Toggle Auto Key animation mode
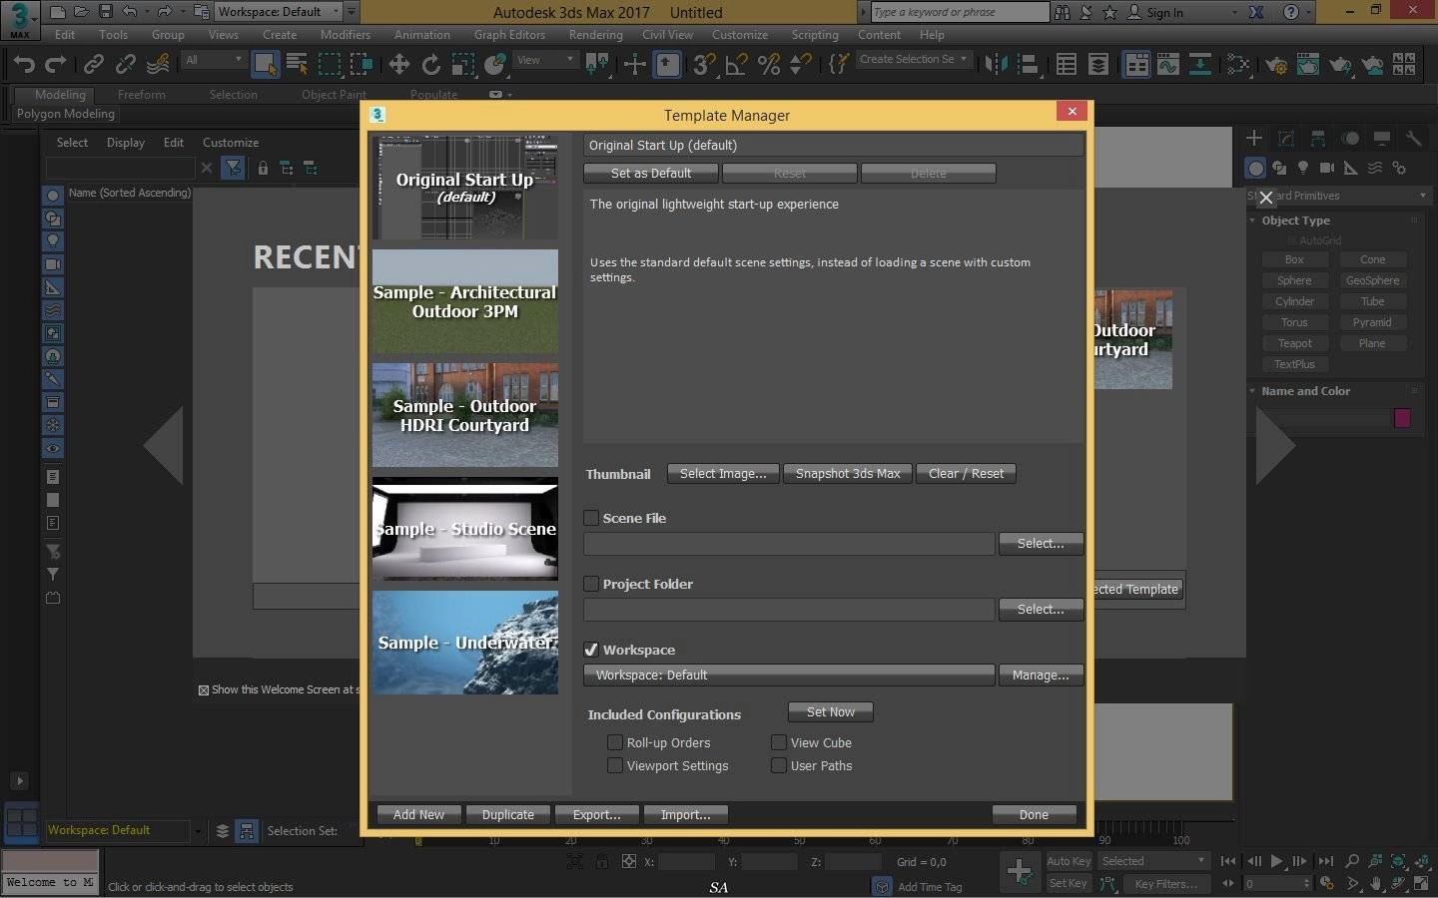 click(x=1069, y=861)
